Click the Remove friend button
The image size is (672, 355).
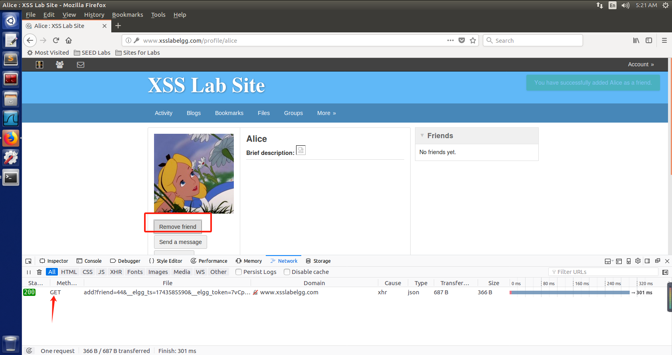click(178, 226)
